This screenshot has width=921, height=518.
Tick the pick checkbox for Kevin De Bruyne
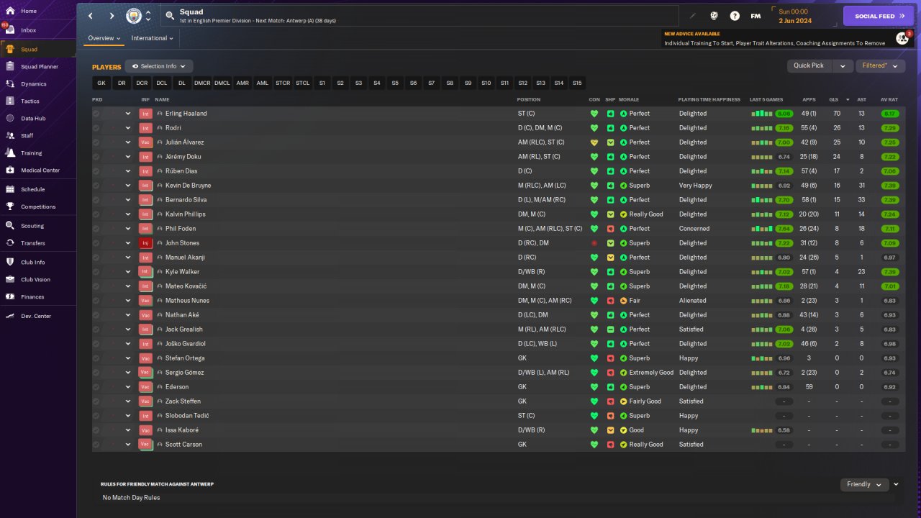pos(96,186)
